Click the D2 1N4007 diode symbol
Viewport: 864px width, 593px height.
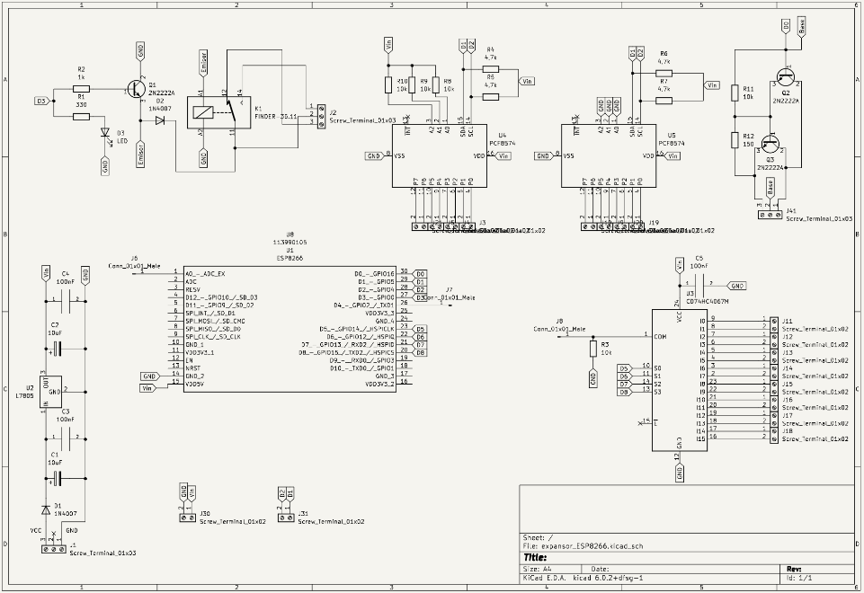point(160,120)
